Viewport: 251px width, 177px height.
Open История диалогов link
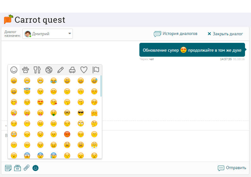176,34
